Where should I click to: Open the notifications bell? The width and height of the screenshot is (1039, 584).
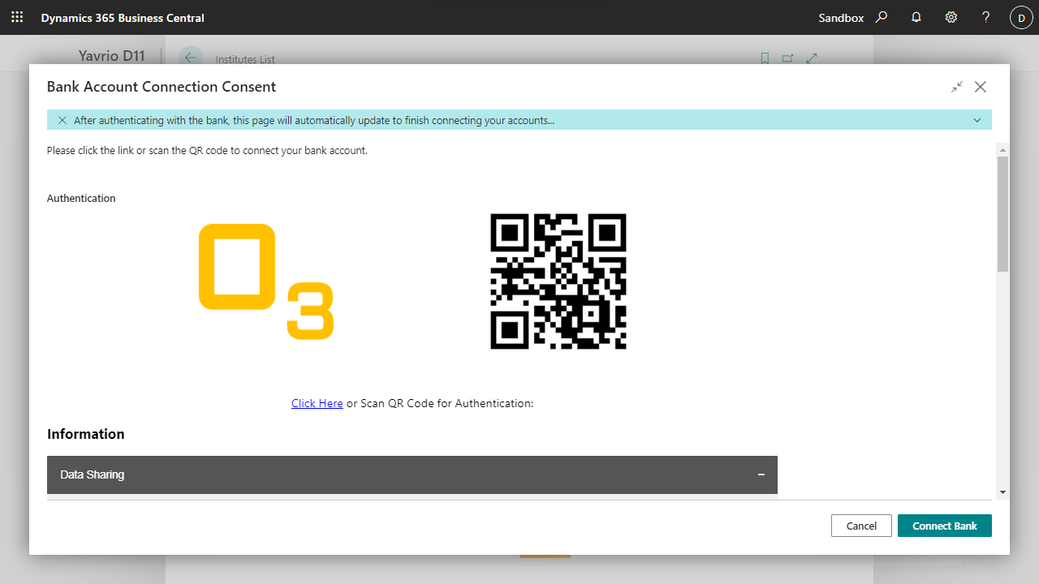[x=916, y=17]
